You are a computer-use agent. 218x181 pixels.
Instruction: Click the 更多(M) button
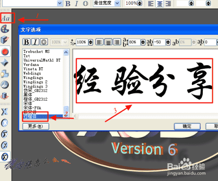36,126
